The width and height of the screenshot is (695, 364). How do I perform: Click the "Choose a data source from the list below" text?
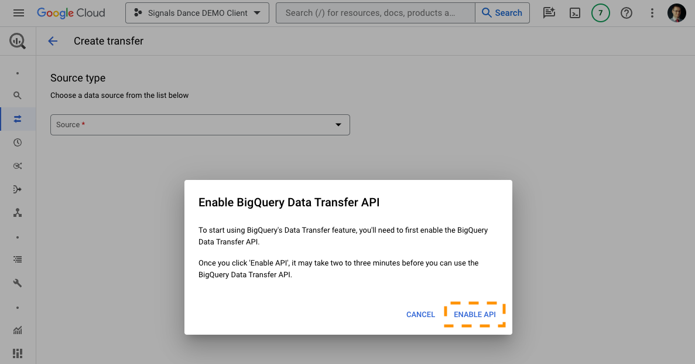tap(119, 96)
